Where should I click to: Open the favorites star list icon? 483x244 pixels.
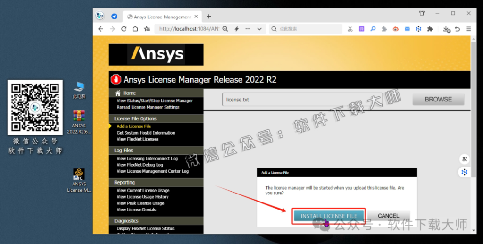147,29
